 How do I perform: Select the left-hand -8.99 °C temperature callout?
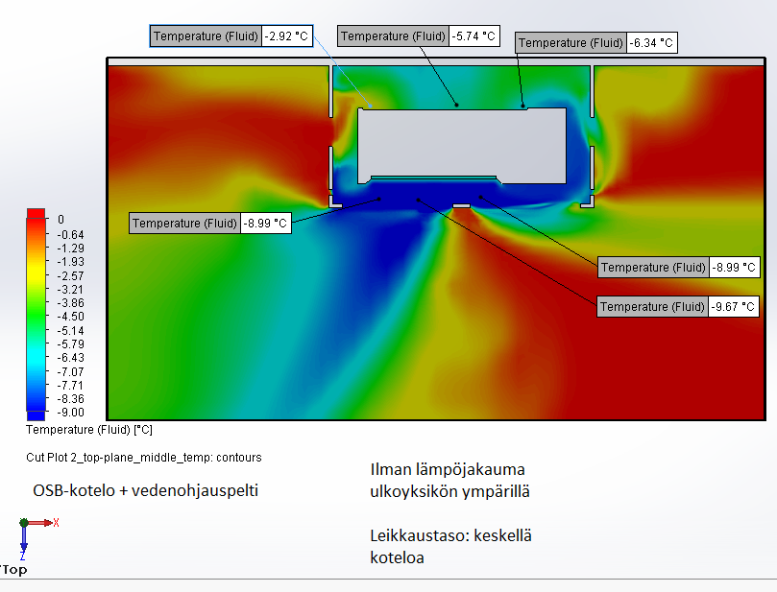[x=210, y=224]
